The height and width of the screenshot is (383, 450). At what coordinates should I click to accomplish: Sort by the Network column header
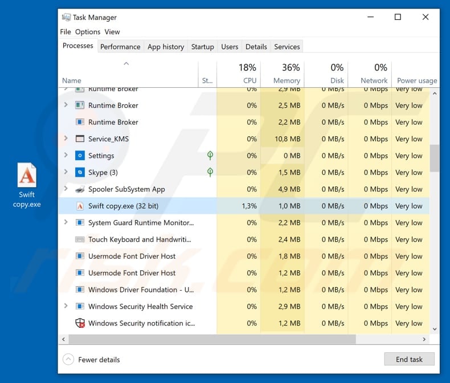[370, 74]
